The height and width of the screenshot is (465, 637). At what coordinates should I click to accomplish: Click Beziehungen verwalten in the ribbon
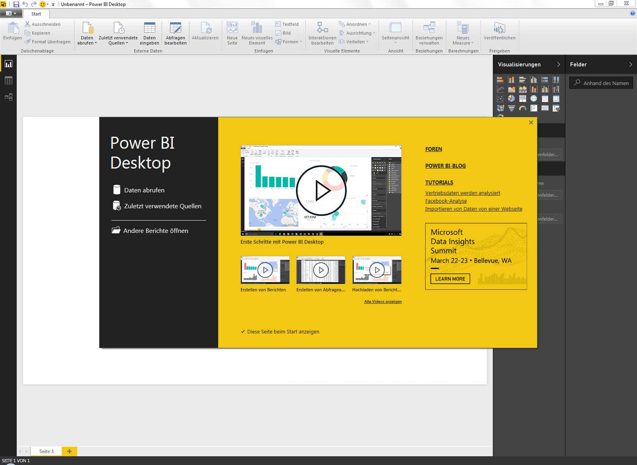(x=429, y=33)
